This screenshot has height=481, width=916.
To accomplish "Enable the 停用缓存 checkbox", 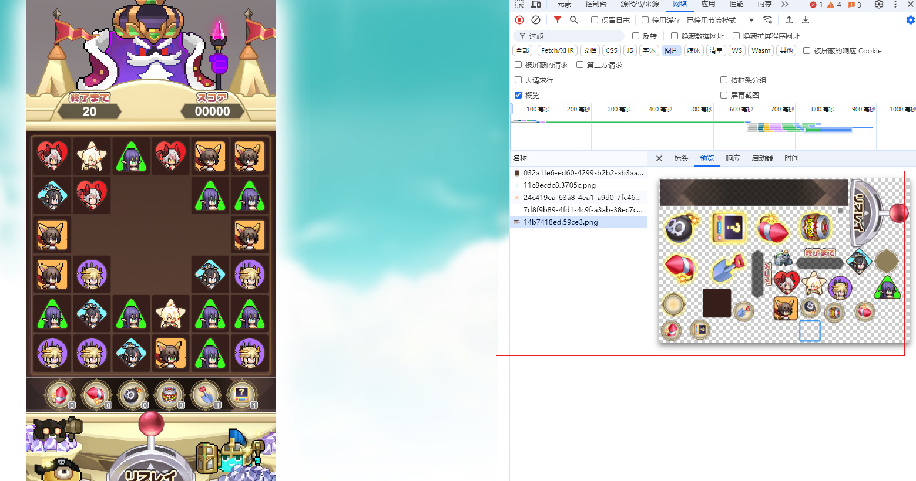I will 645,20.
